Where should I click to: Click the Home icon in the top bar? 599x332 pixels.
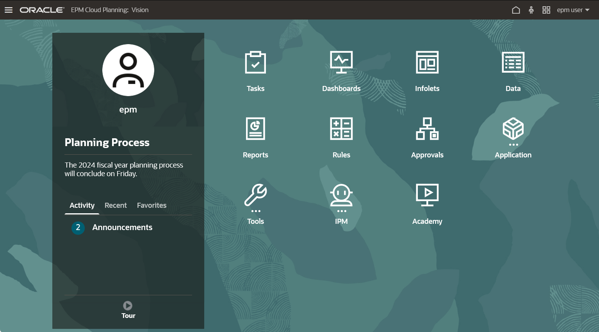515,10
